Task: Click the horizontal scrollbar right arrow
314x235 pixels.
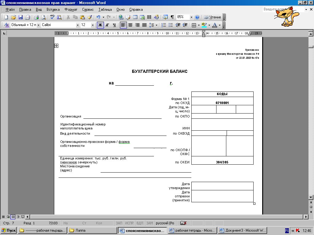Action: (x=306, y=217)
